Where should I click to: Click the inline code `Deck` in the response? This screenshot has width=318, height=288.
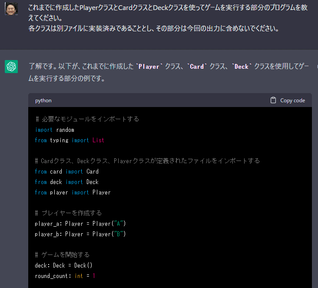click(242, 67)
